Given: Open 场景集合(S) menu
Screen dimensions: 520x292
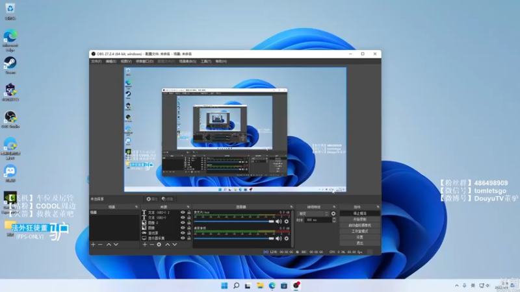Looking at the screenshot, I should [x=188, y=61].
